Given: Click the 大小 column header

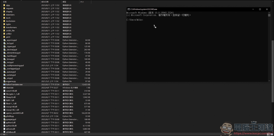Looking at the screenshot, I should [x=82, y=2].
